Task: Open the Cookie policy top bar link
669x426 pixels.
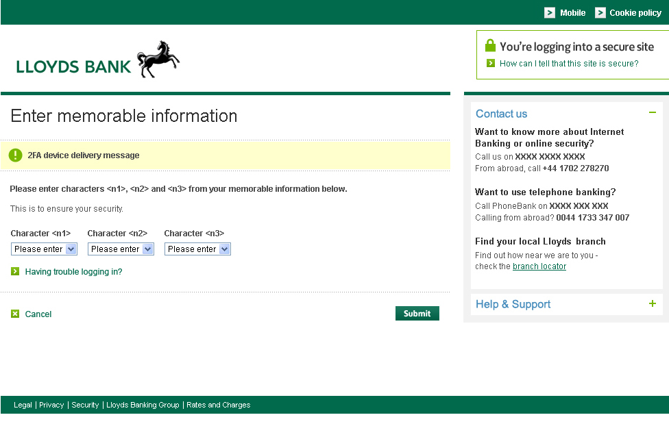Action: coord(635,13)
